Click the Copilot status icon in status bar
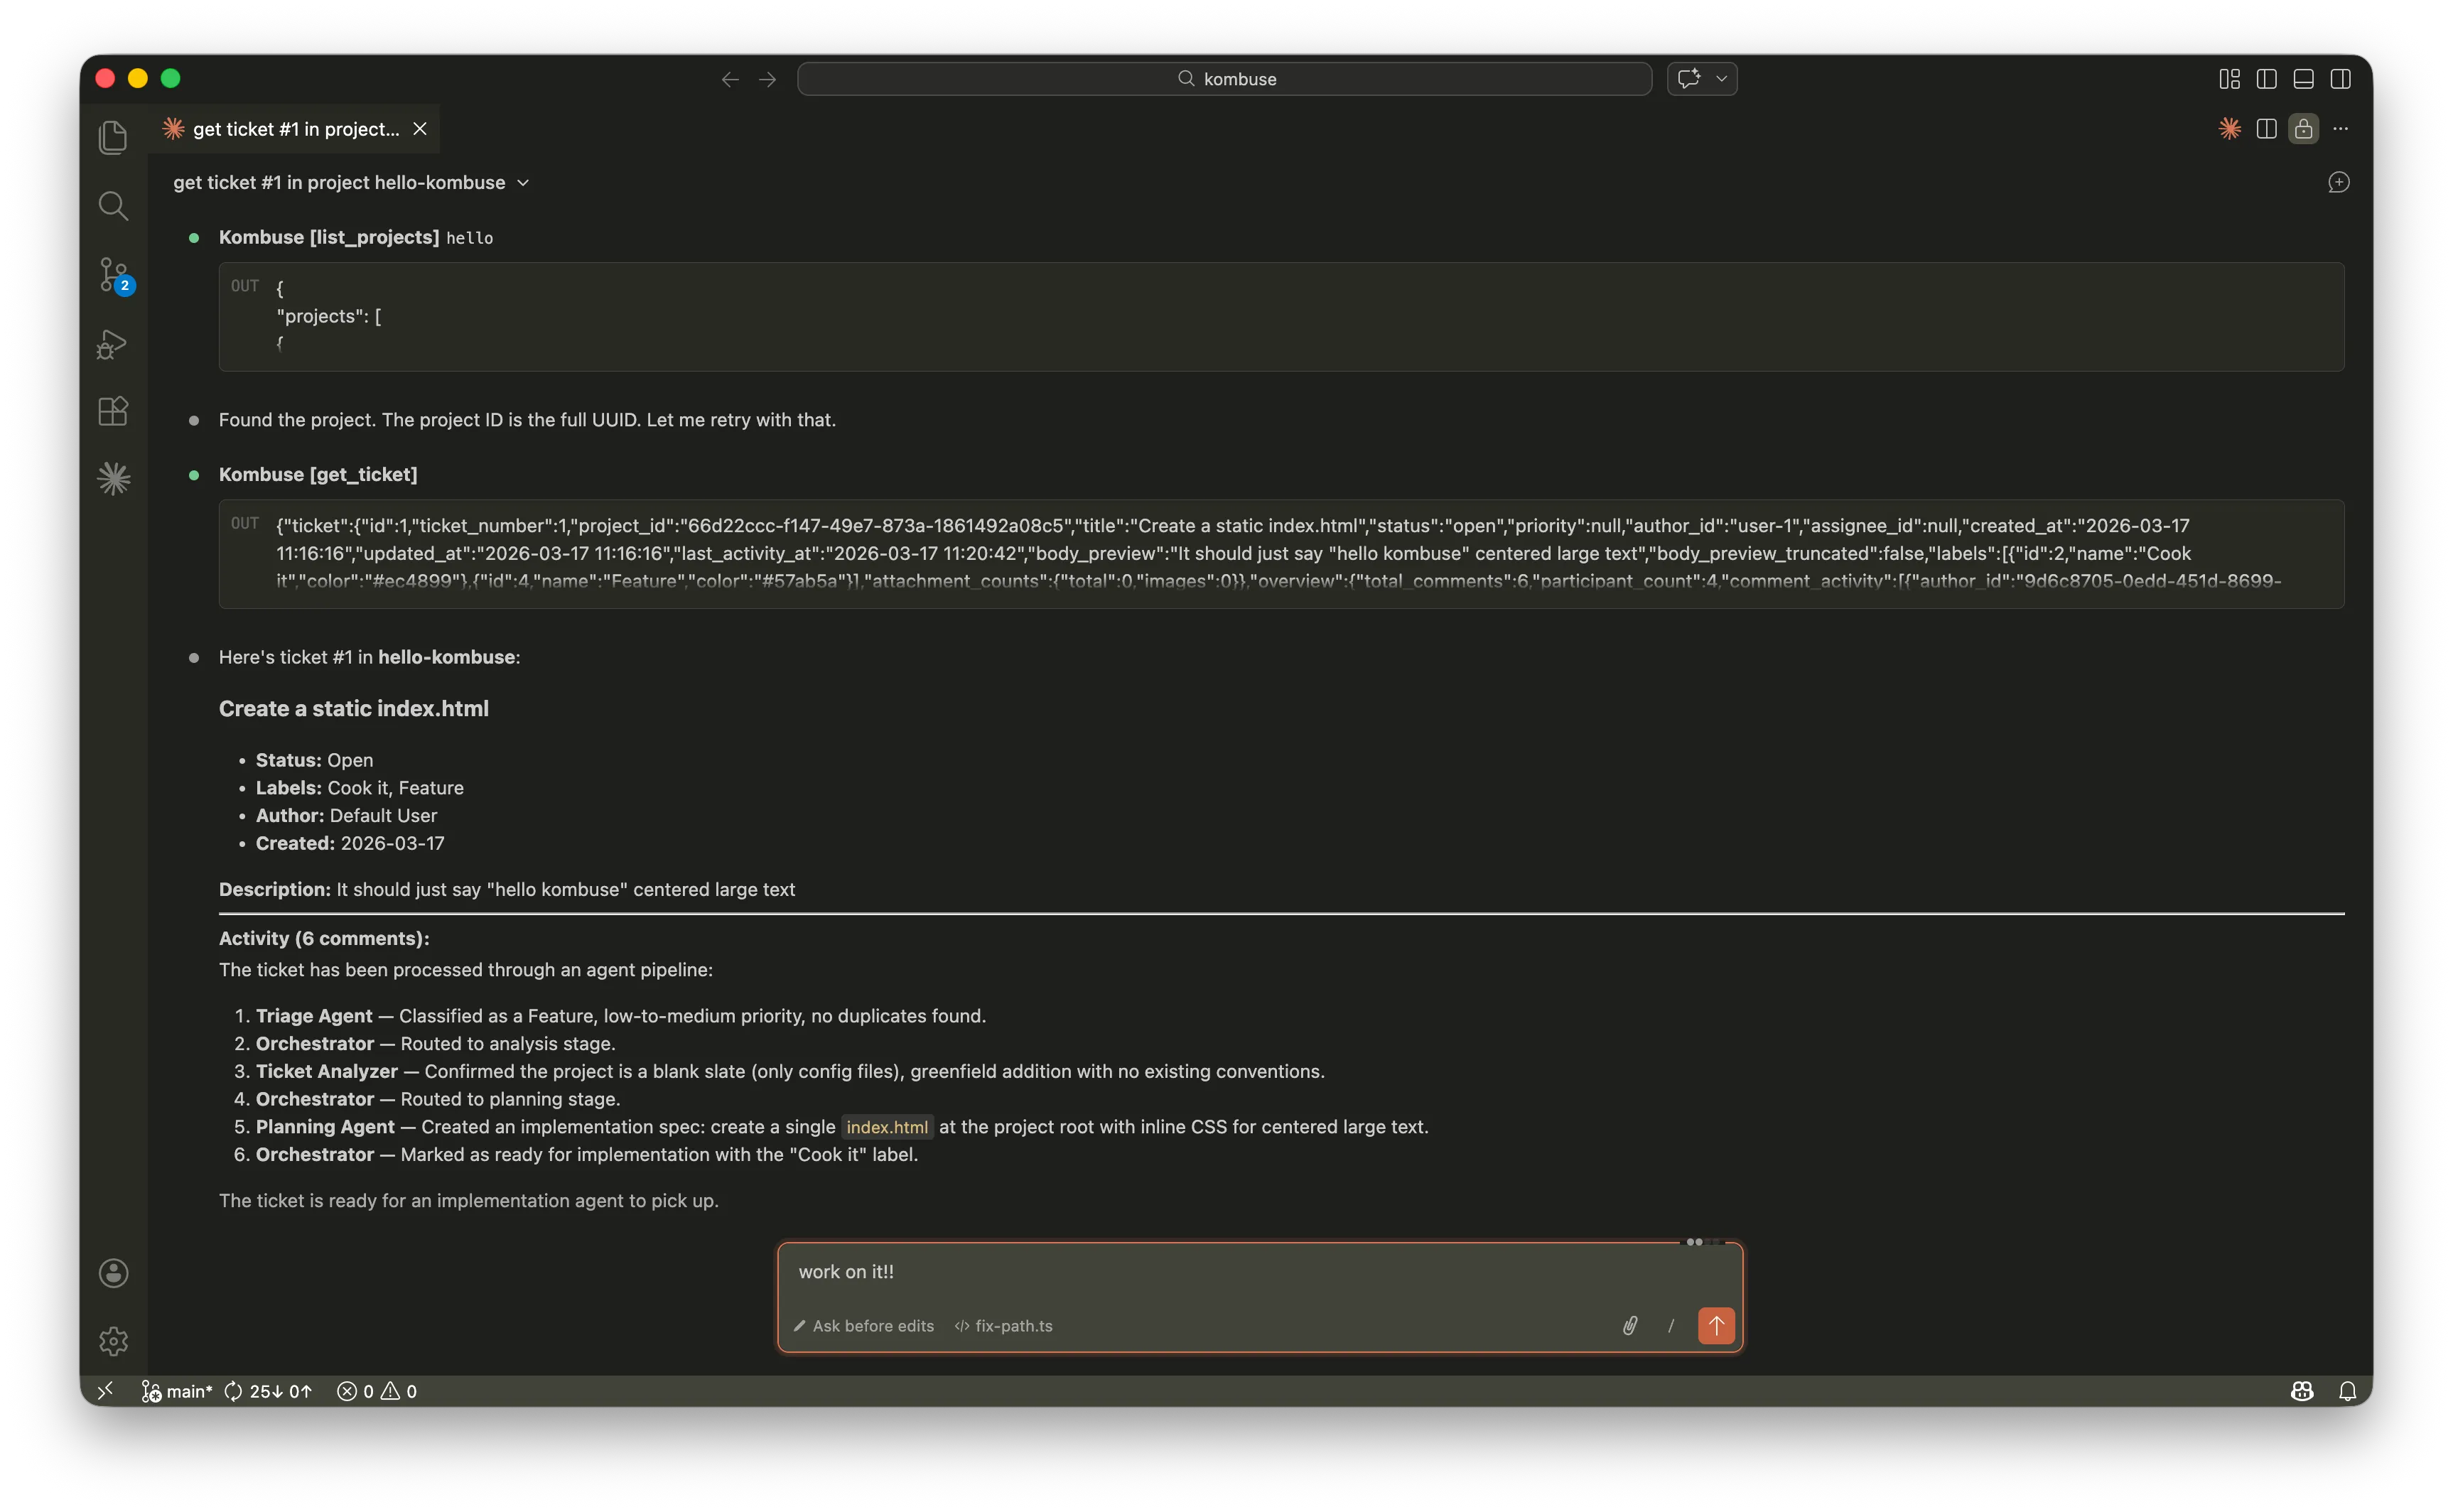This screenshot has width=2453, height=1512. pyautogui.click(x=2302, y=1391)
